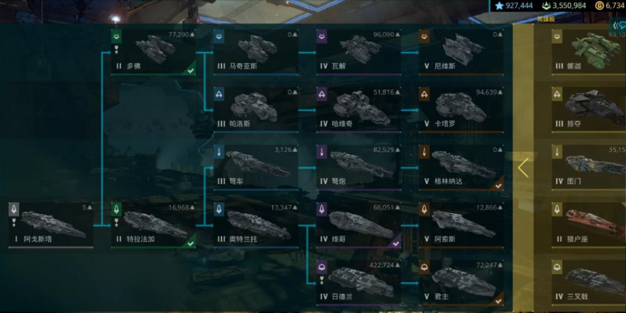Open the 卡塔罗 tier V ship
Viewport: 626px width, 313px height.
click(462, 110)
